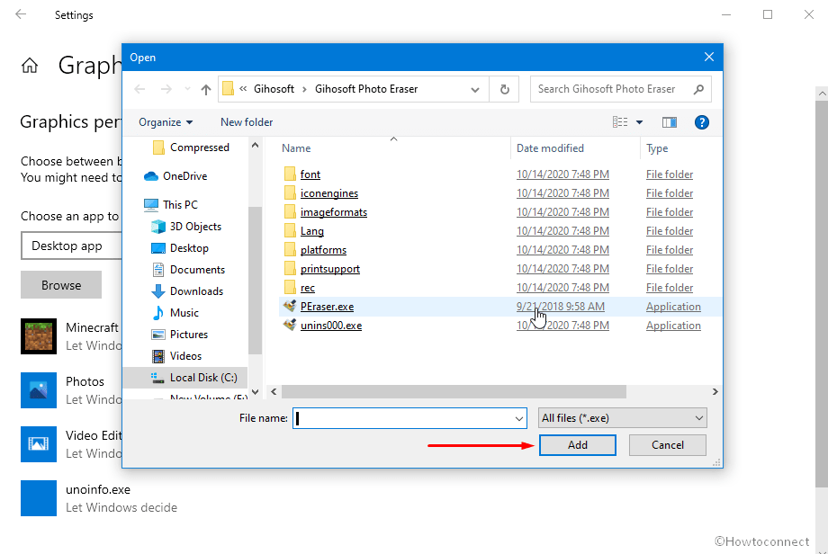Image resolution: width=828 pixels, height=554 pixels.
Task: Click the Forward arrow in Open dialog
Action: 166,89
